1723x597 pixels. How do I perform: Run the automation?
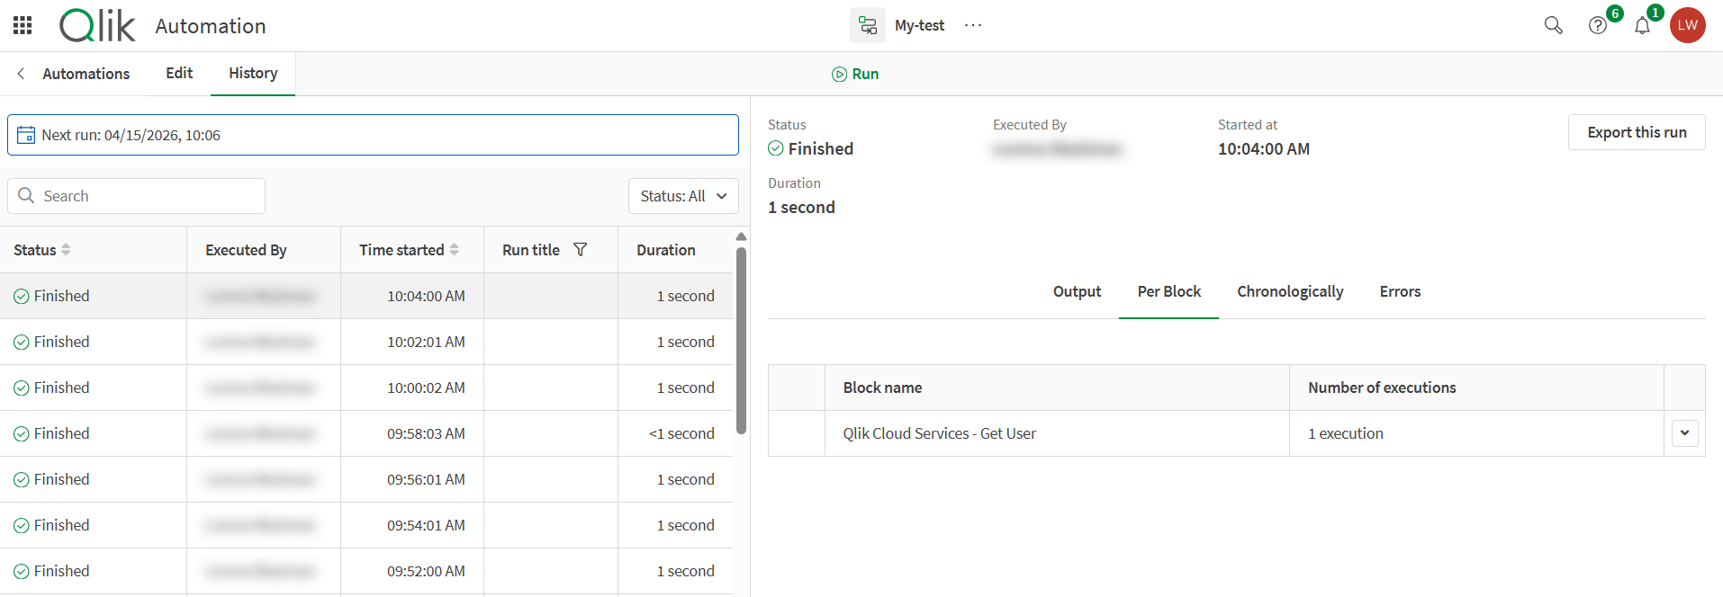pyautogui.click(x=855, y=74)
